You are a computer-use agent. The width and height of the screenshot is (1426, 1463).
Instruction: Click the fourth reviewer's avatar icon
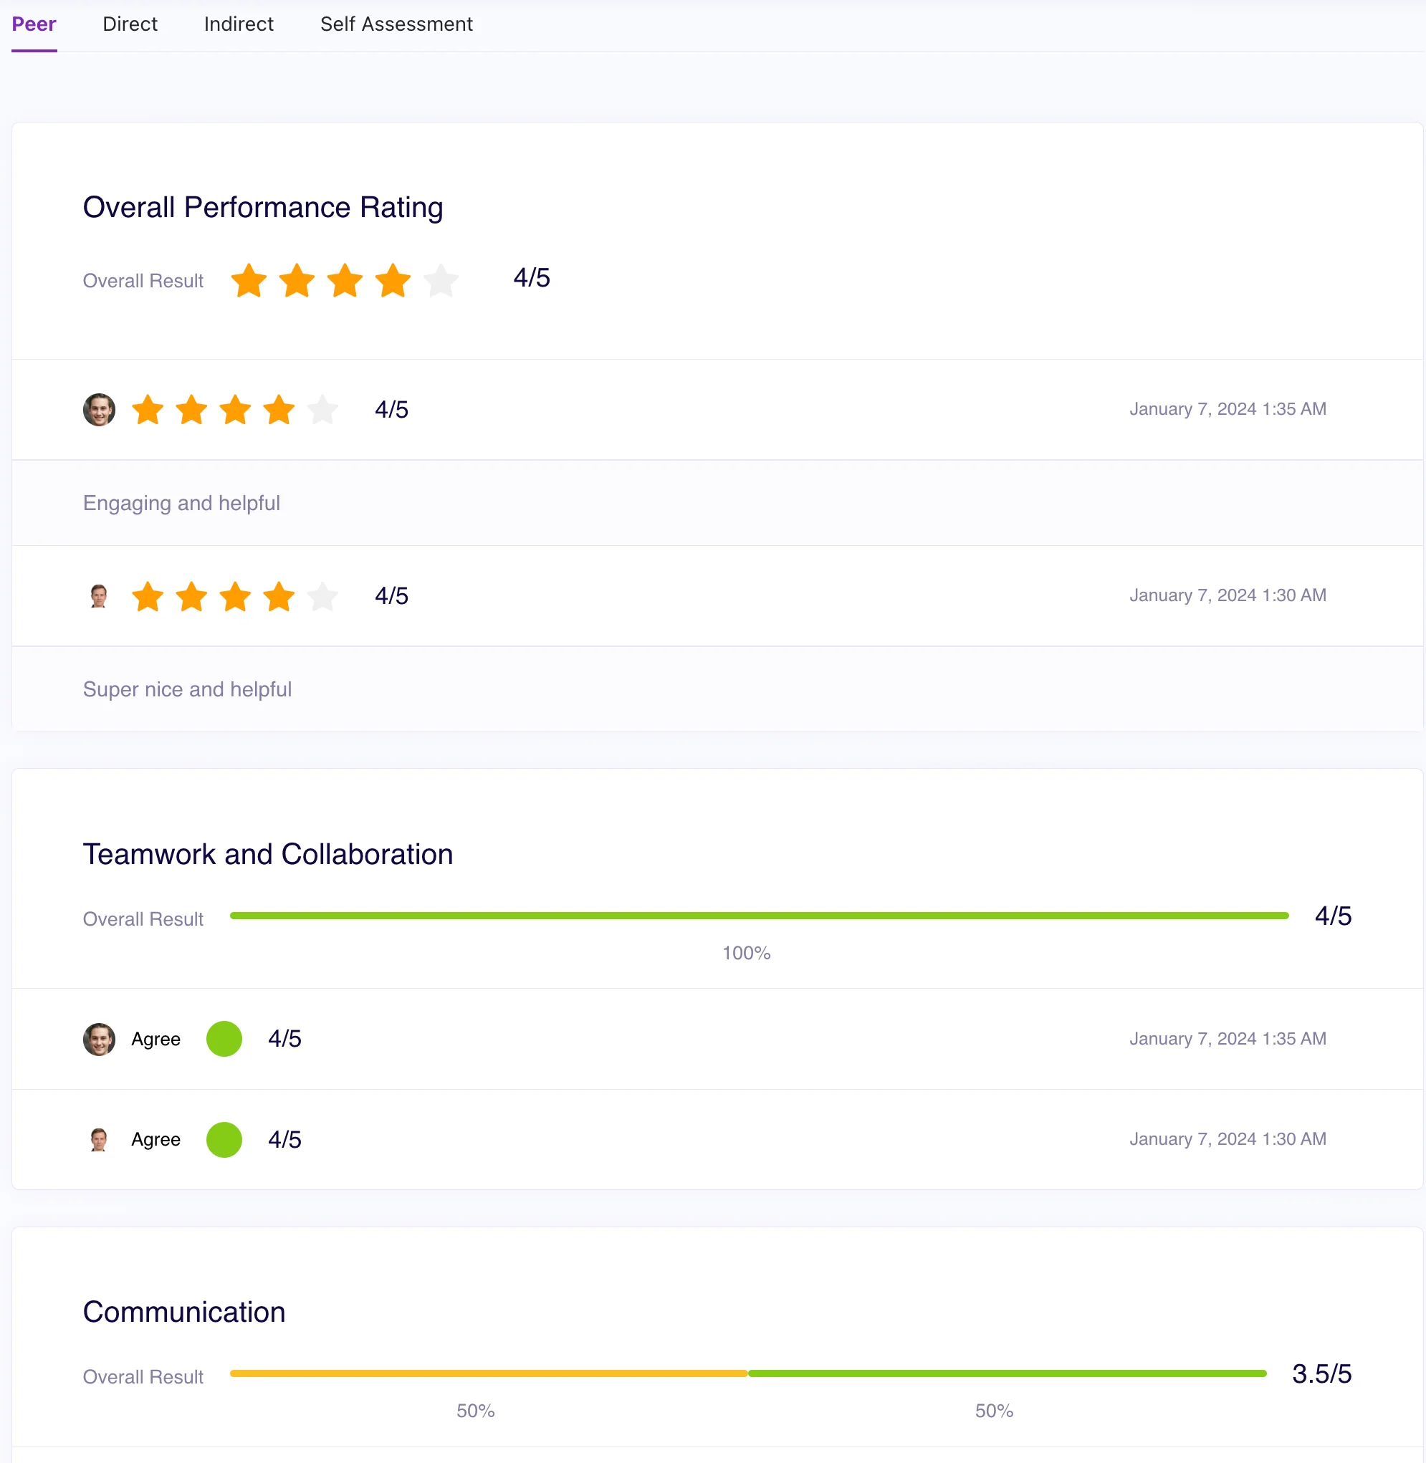100,1139
